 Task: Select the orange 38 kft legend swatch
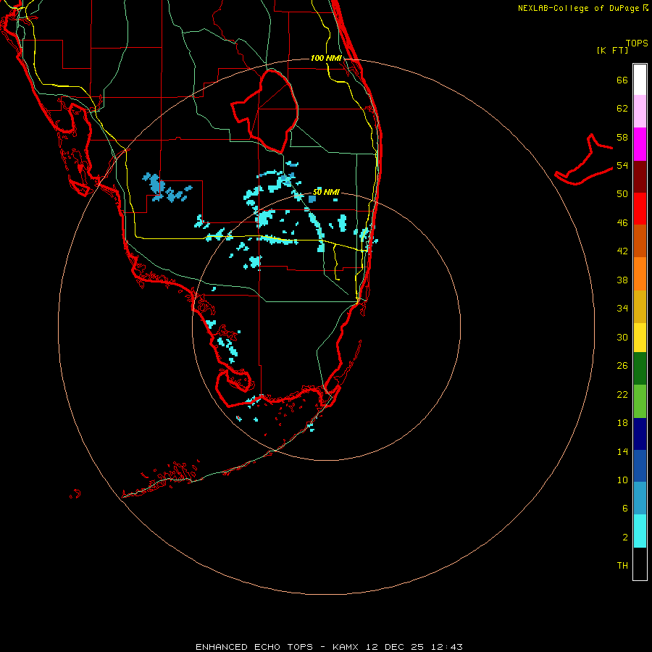(x=640, y=274)
